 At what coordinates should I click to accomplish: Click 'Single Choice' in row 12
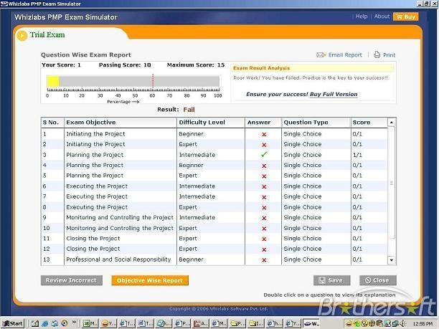tap(303, 249)
